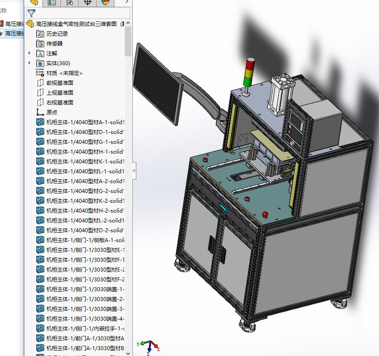Select body 4040型材L-1-solid1 icon
The image size is (379, 356).
[40, 171]
